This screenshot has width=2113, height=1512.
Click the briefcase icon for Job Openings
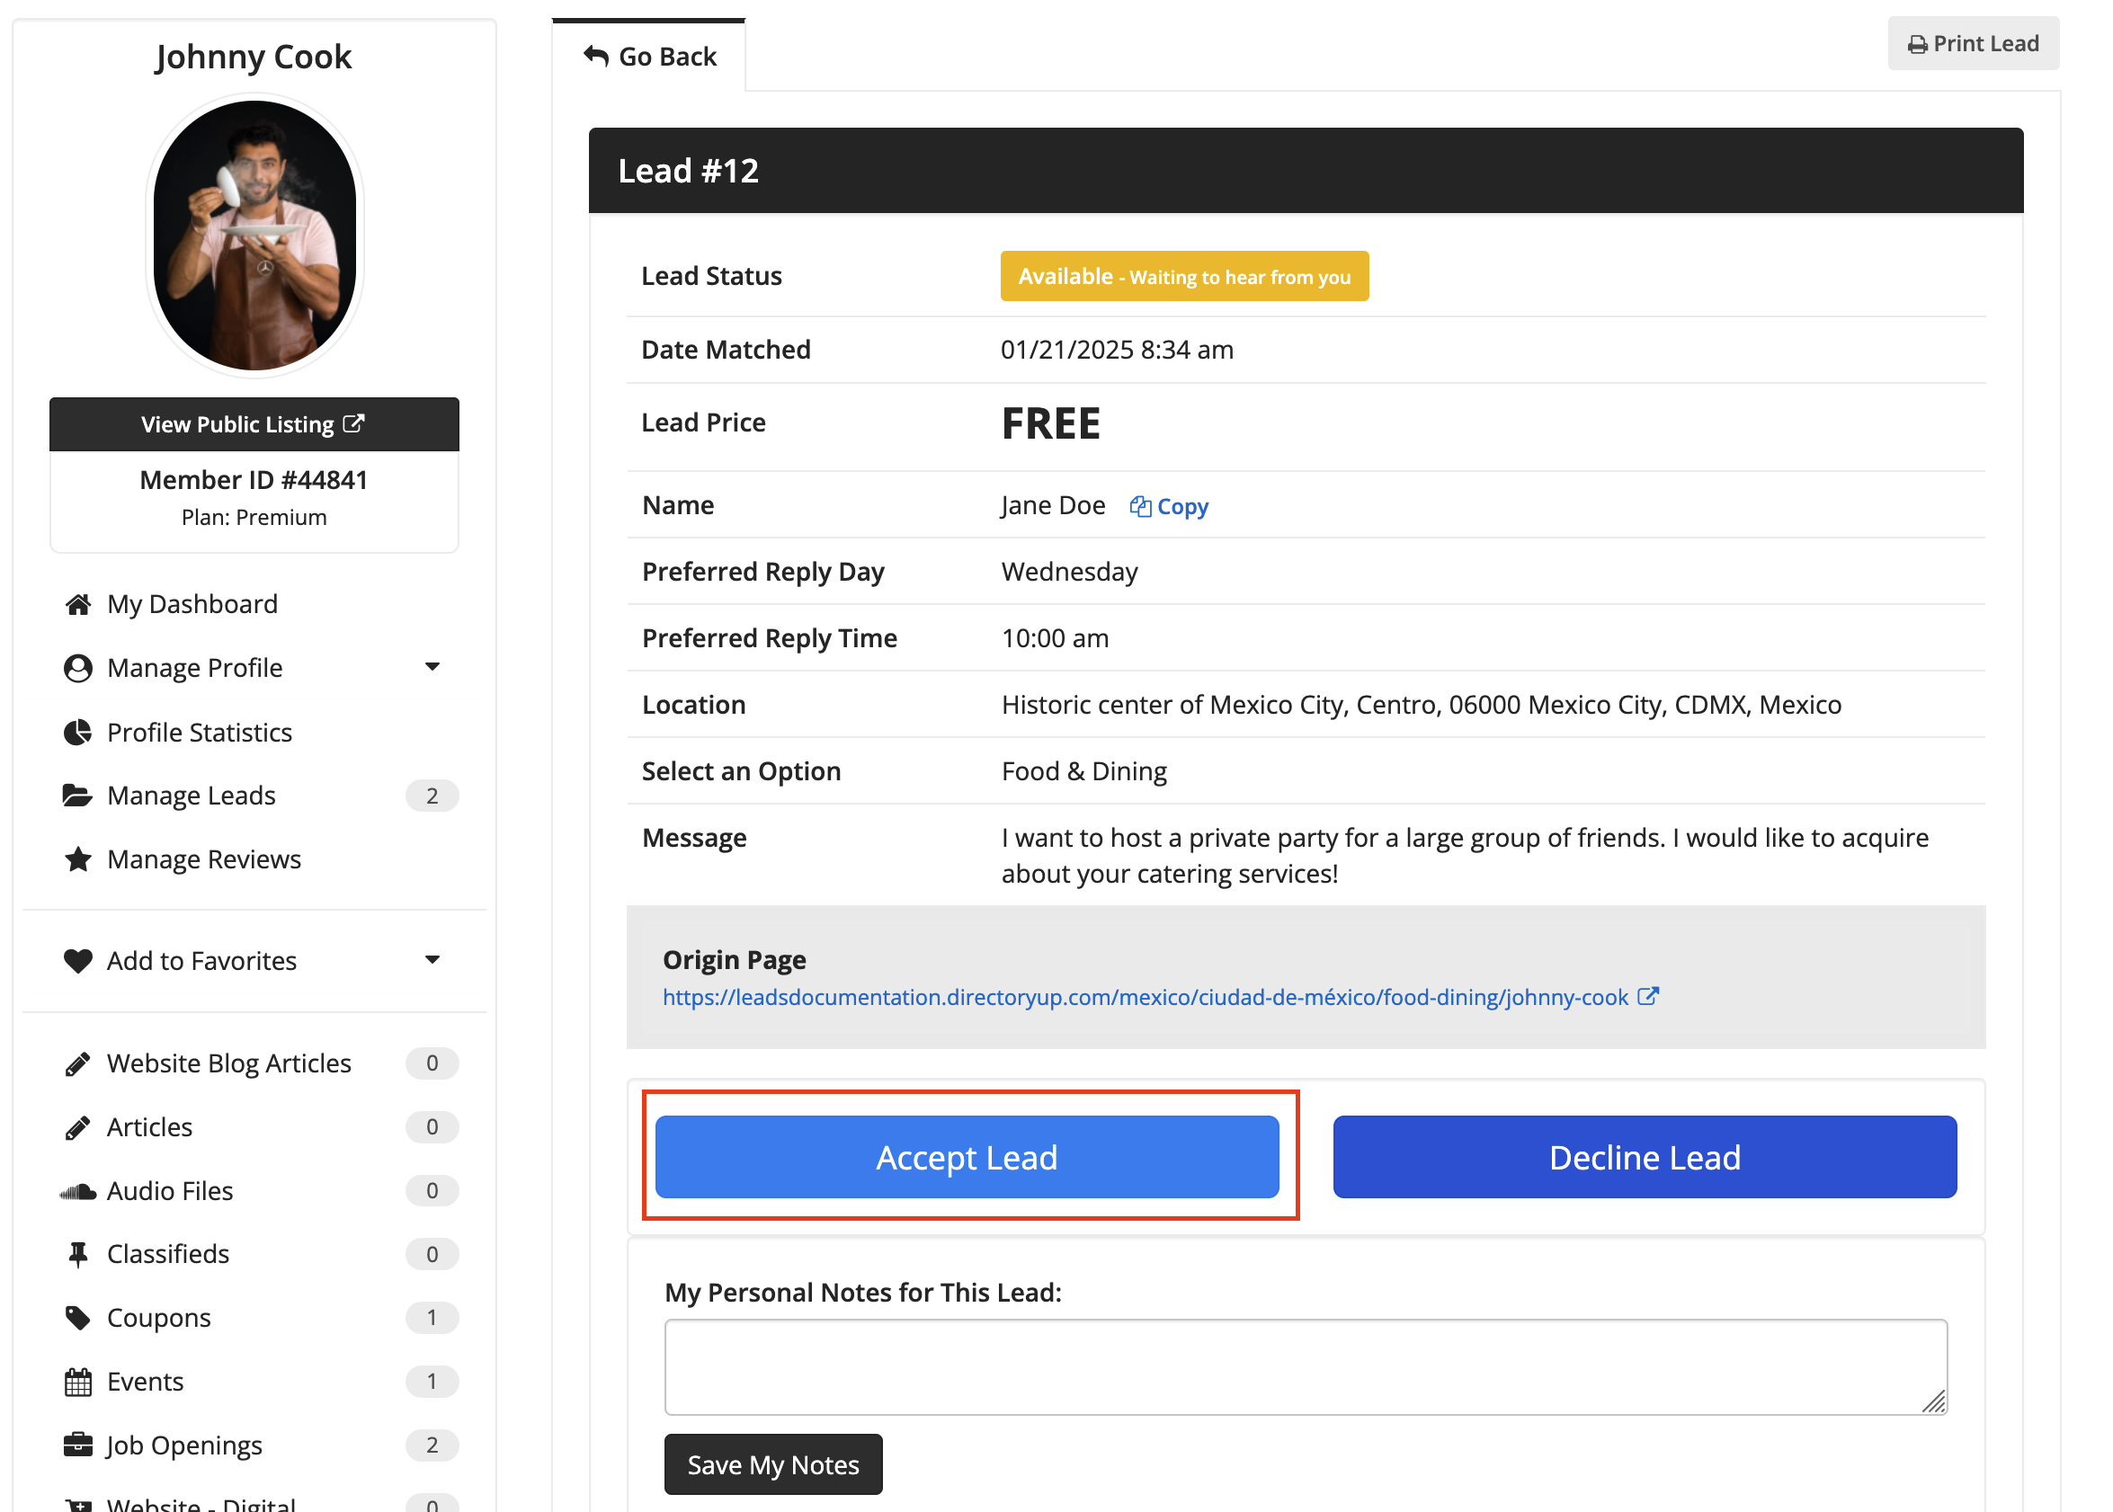click(x=78, y=1445)
